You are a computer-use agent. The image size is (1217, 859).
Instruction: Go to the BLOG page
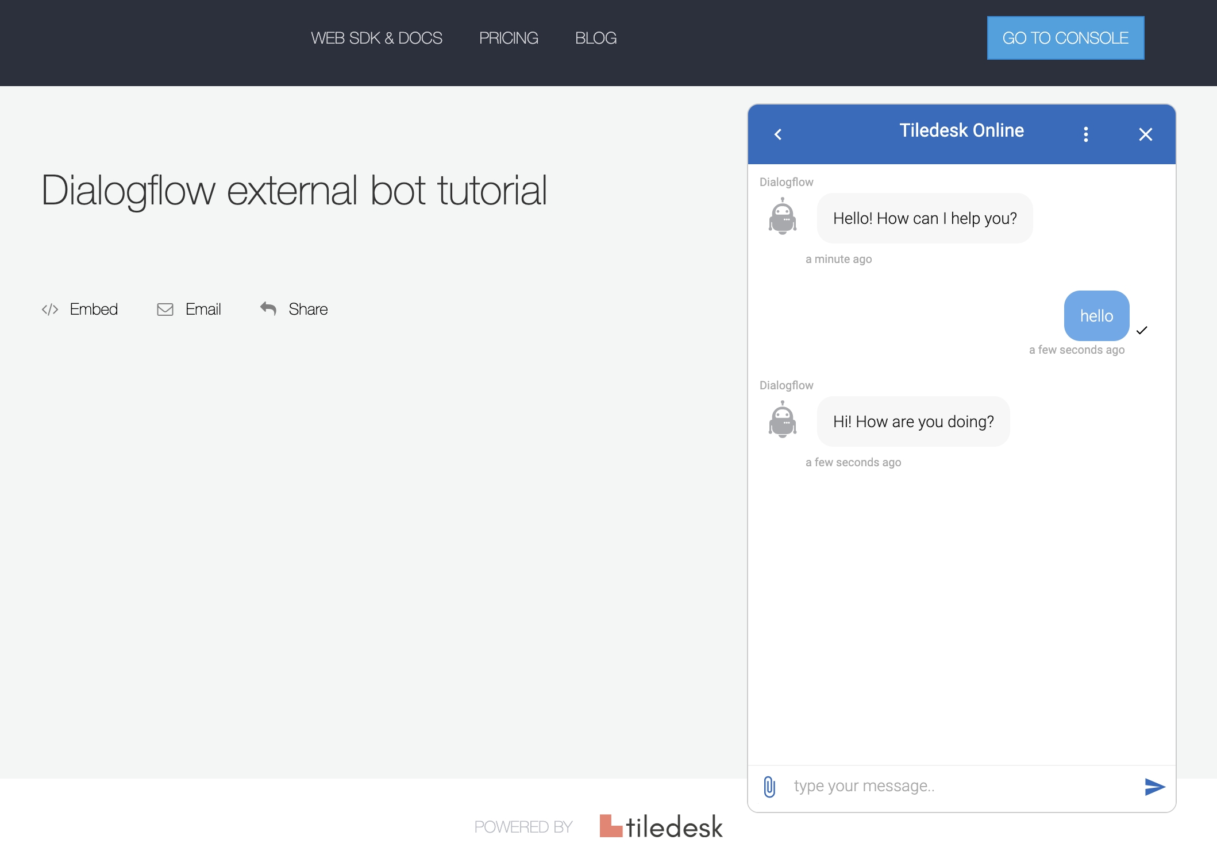[x=596, y=38]
